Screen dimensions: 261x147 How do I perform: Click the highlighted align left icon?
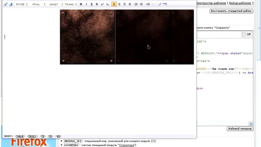point(114,4)
